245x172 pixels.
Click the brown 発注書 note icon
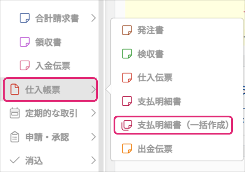click(x=127, y=30)
